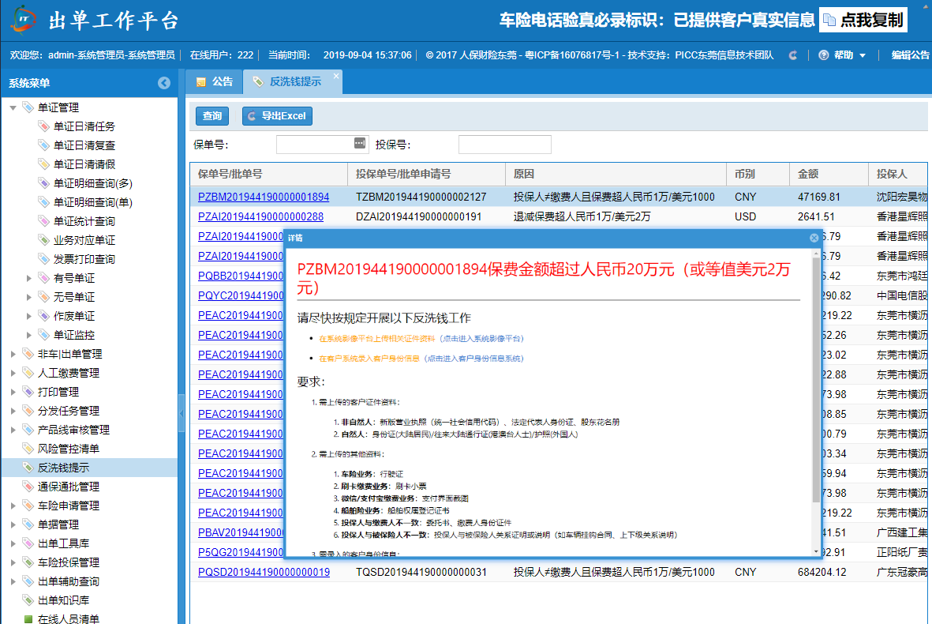
Task: Expand the 有号单证 tree node
Action: [29, 278]
